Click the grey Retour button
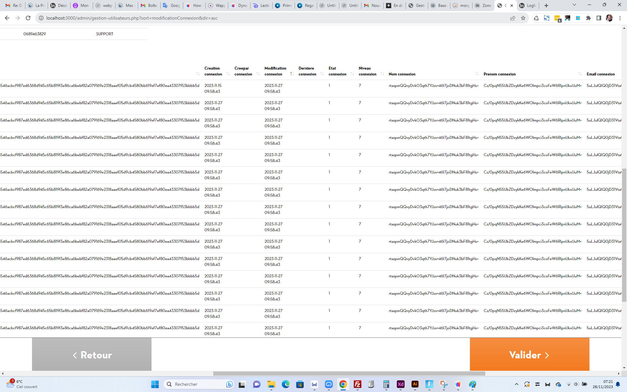The image size is (627, 392). pyautogui.click(x=92, y=354)
